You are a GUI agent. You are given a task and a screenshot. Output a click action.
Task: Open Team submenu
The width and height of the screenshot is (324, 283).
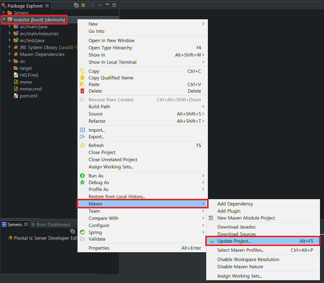[x=143, y=211]
